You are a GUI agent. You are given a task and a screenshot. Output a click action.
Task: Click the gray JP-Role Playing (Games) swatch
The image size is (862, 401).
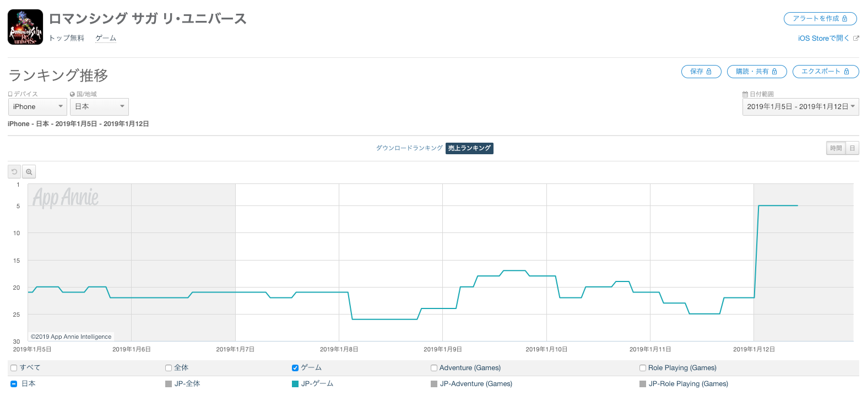coord(643,384)
